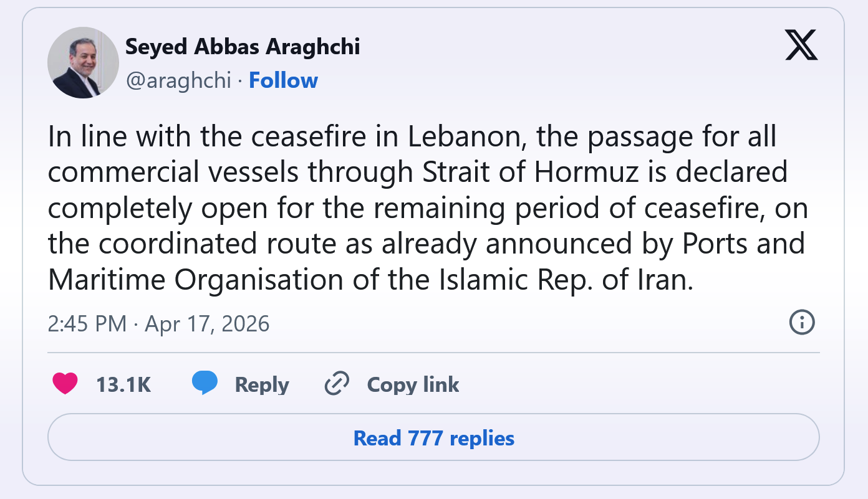Select the Reply text label

262,384
